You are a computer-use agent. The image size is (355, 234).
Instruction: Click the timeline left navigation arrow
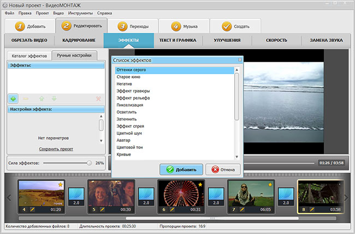click(9, 198)
